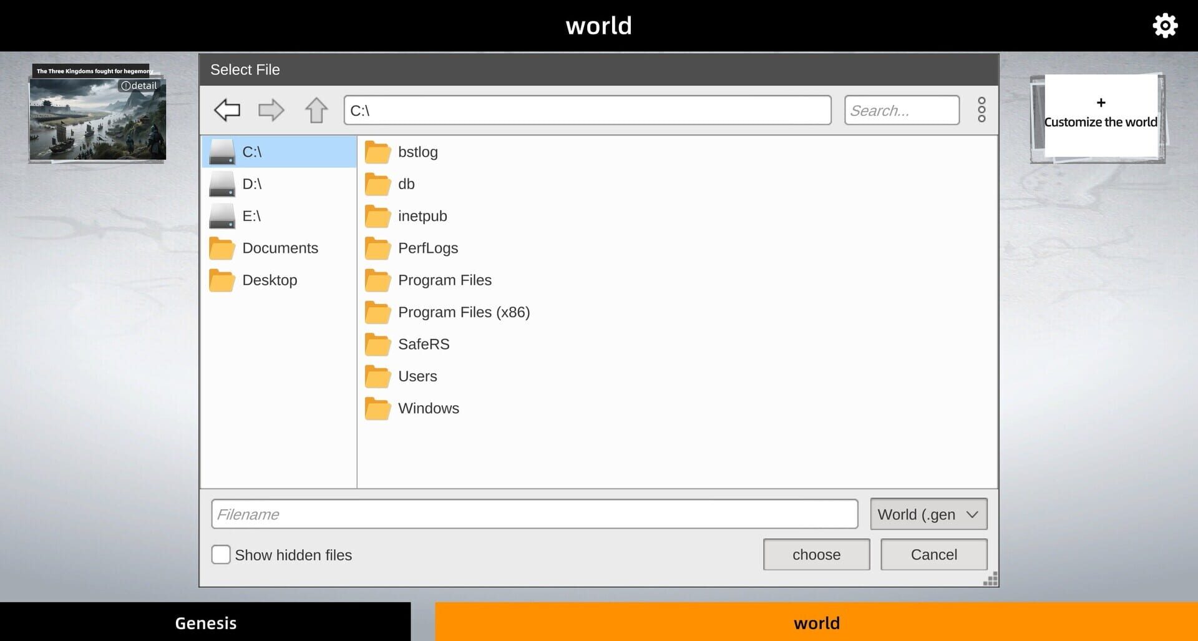Navigate back using the back arrow
Viewport: 1198px width, 641px height.
click(x=227, y=110)
